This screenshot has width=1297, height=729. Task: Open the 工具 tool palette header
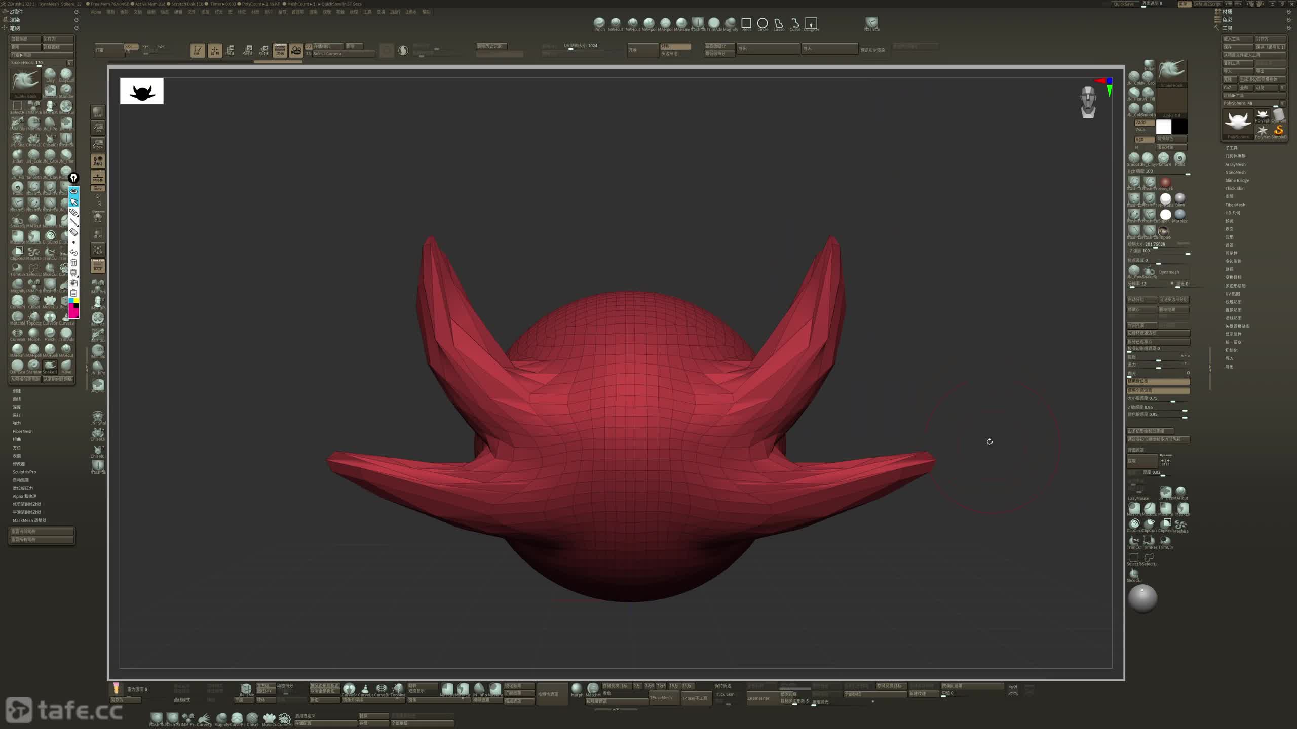1227,28
